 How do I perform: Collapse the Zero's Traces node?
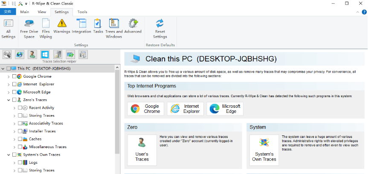pos(9,100)
